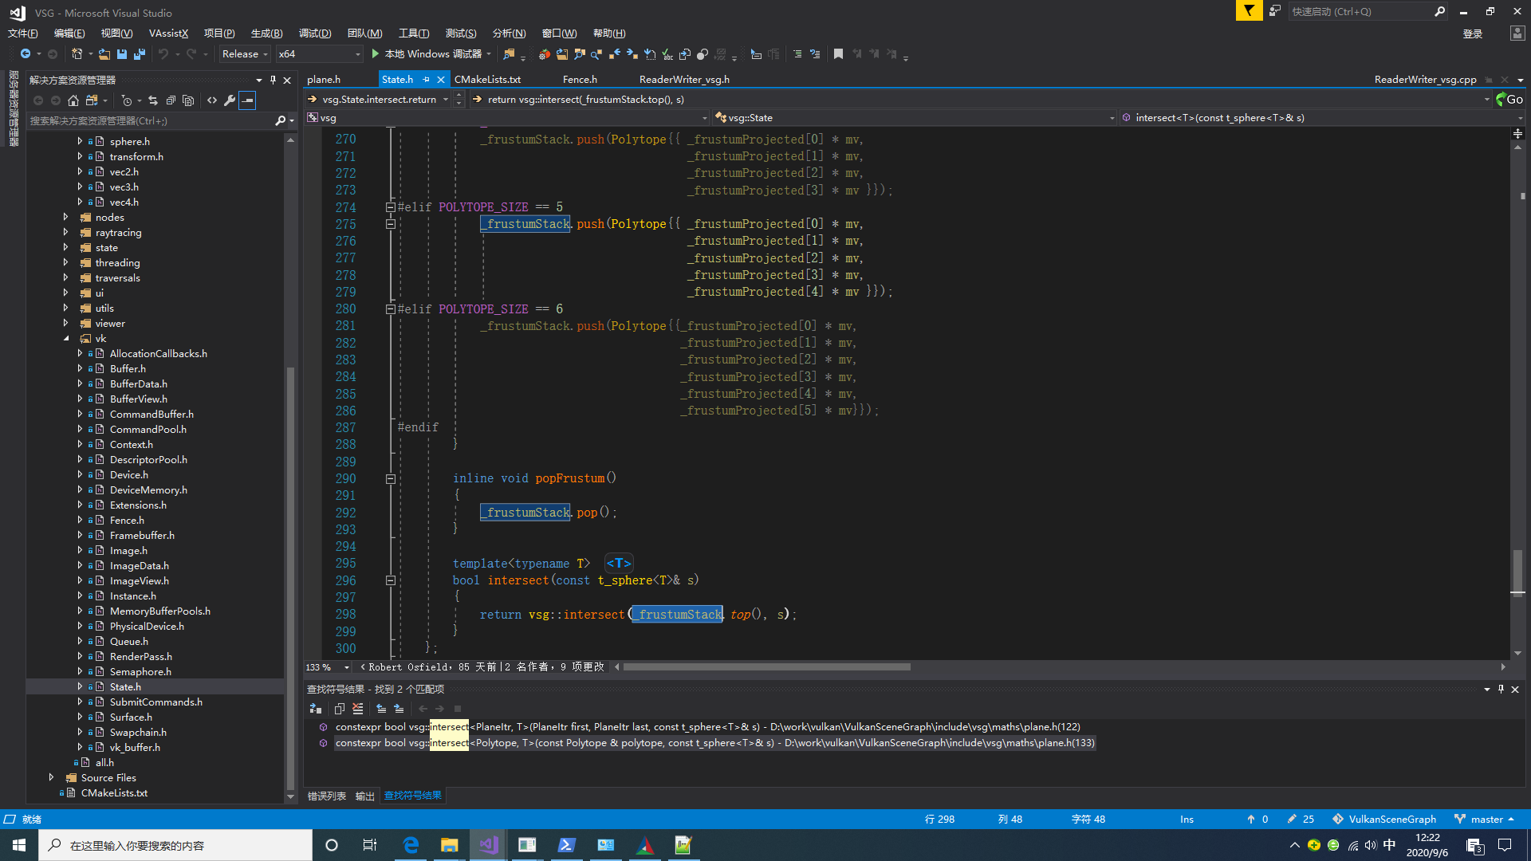The image size is (1531, 861).
Task: Open the 调试(D) menu
Action: pos(315,33)
